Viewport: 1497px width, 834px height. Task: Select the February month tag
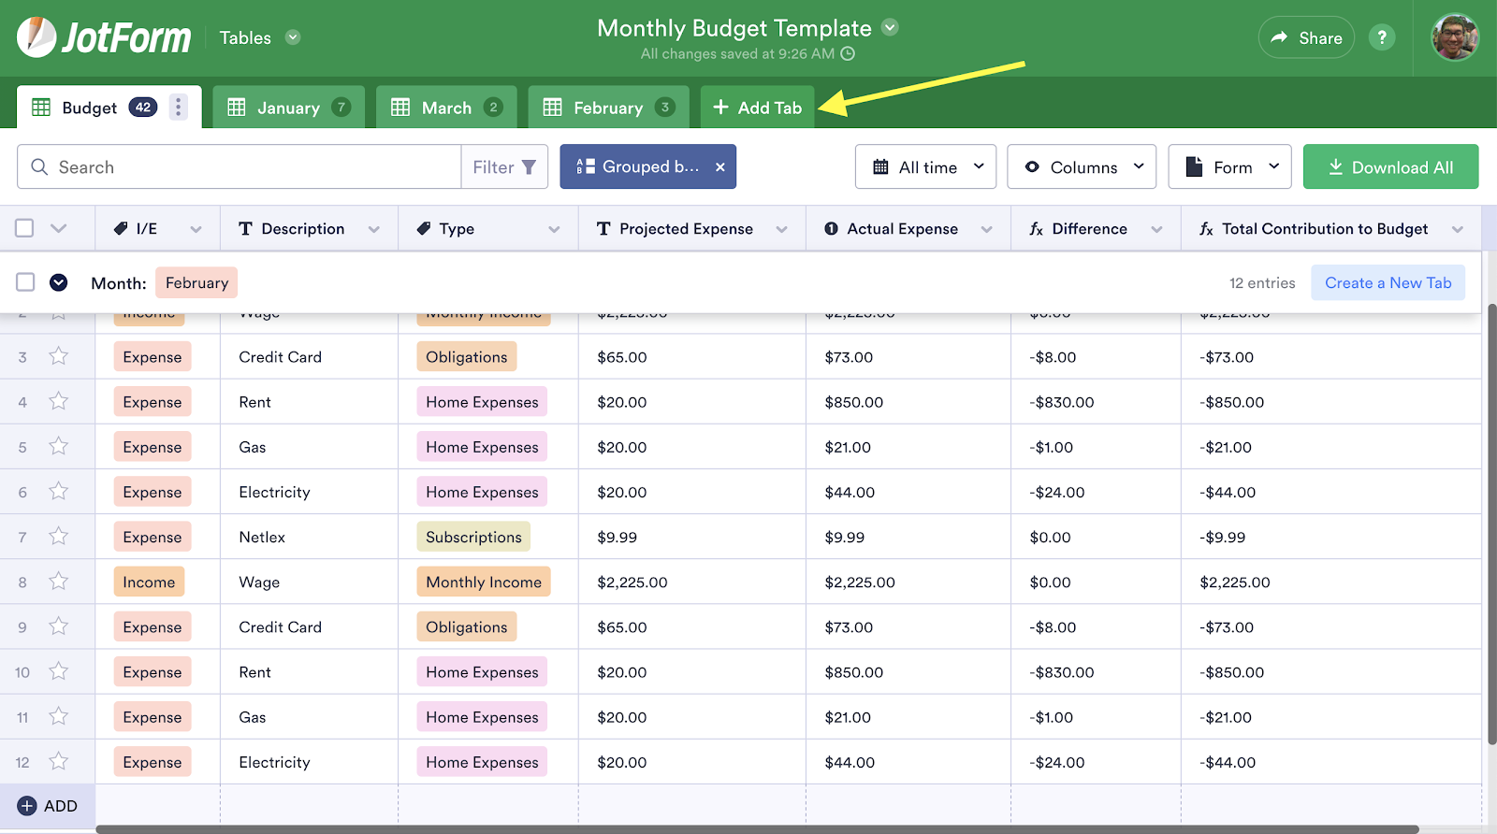(x=196, y=282)
